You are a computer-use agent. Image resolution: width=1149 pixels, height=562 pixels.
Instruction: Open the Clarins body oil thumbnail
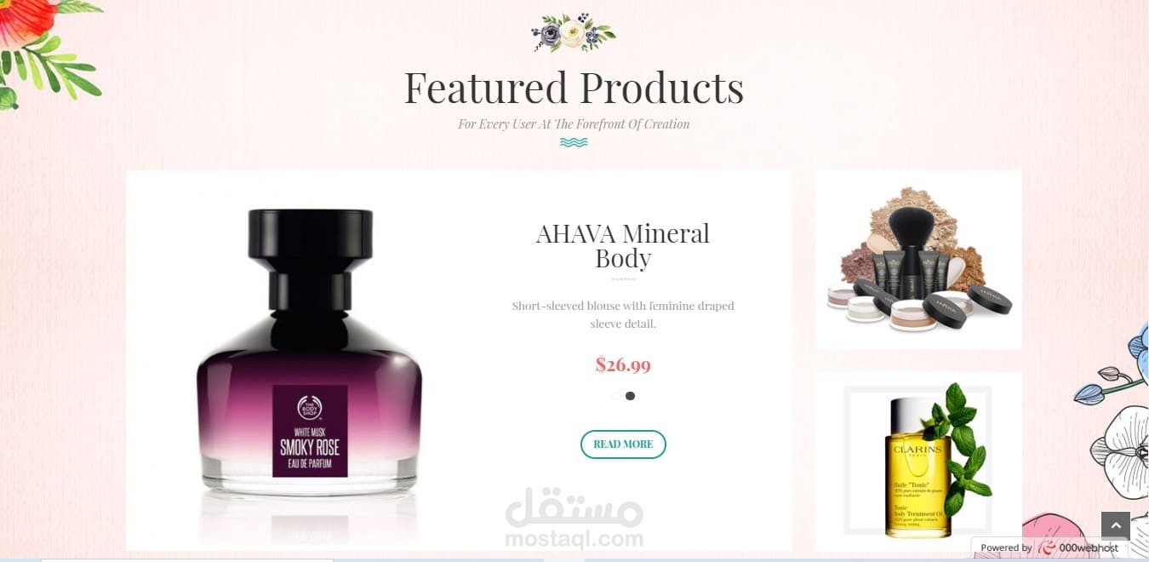pos(918,461)
